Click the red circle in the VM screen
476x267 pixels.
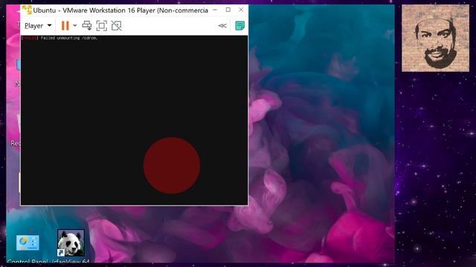[172, 165]
